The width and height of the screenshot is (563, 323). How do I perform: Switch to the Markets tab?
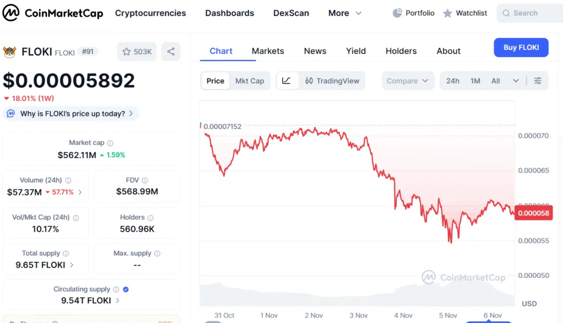pyautogui.click(x=268, y=51)
